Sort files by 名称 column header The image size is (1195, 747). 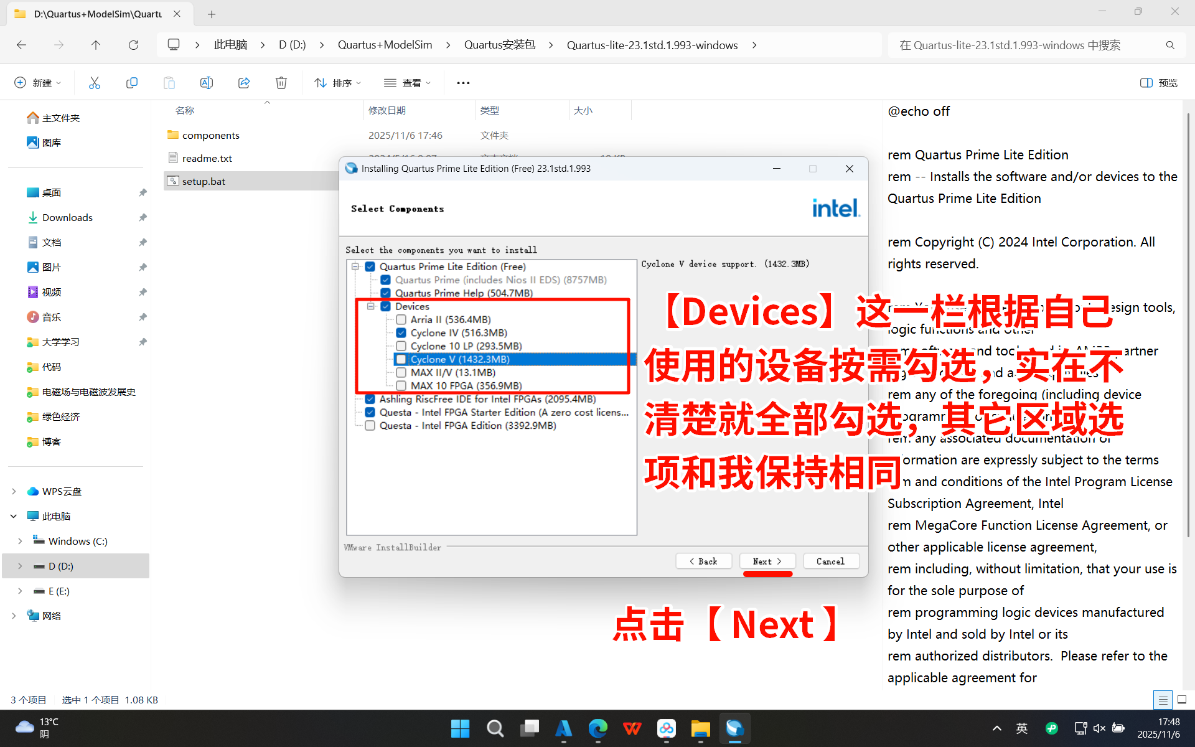[185, 110]
